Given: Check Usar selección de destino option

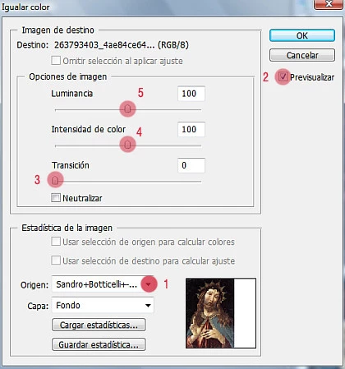Looking at the screenshot, I should pyautogui.click(x=56, y=260).
